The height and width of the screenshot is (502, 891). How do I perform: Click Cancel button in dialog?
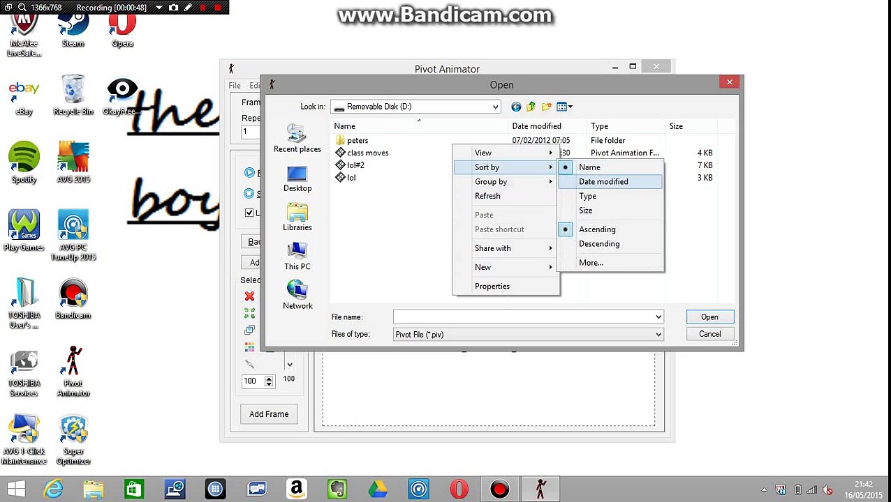point(709,334)
